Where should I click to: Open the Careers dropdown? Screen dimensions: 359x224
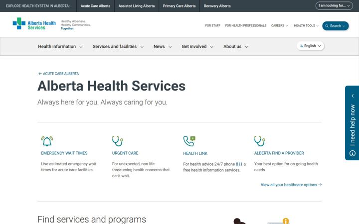[279, 25]
